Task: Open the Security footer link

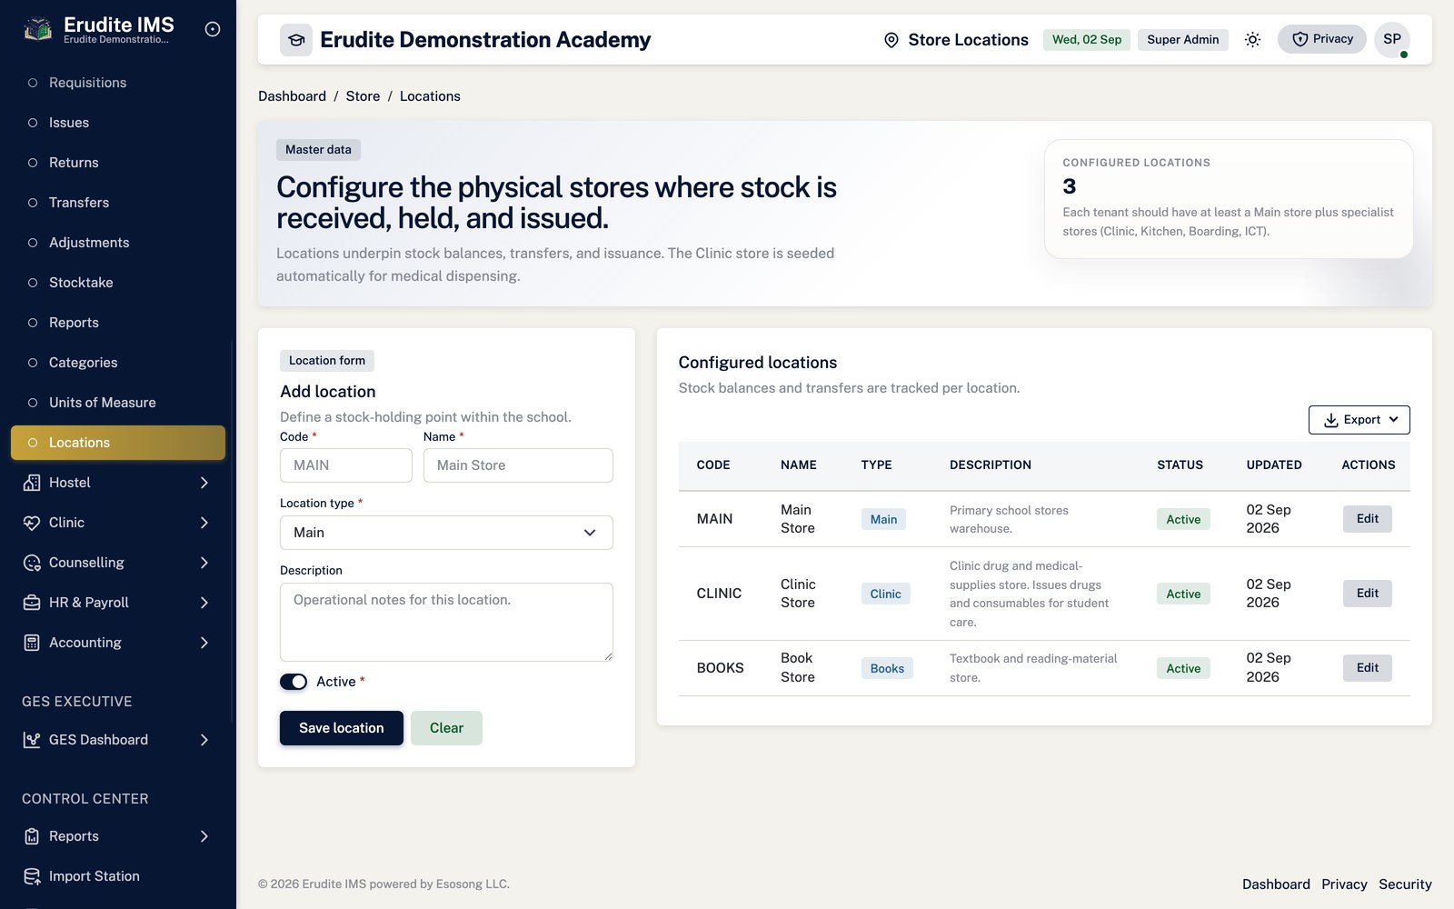Action: pyautogui.click(x=1405, y=884)
